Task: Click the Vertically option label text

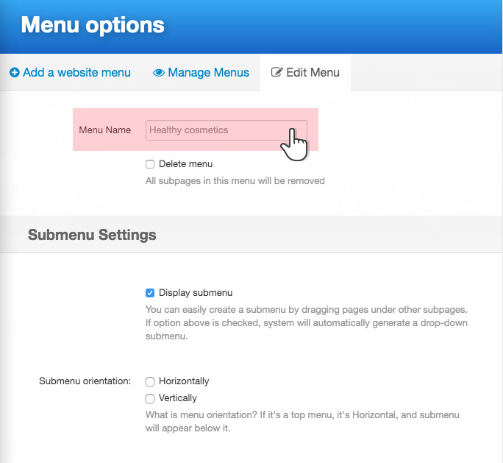Action: 178,398
